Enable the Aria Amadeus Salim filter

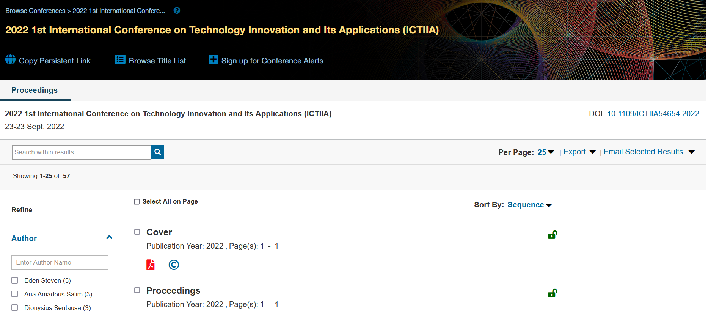coord(15,294)
